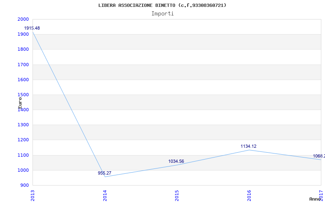The width and height of the screenshot is (325, 203).
Task: Select data label 1915.48
Action: click(x=32, y=28)
